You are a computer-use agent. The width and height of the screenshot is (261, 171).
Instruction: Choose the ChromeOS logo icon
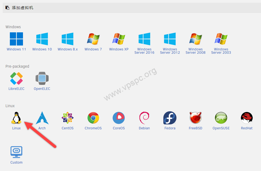click(x=93, y=118)
